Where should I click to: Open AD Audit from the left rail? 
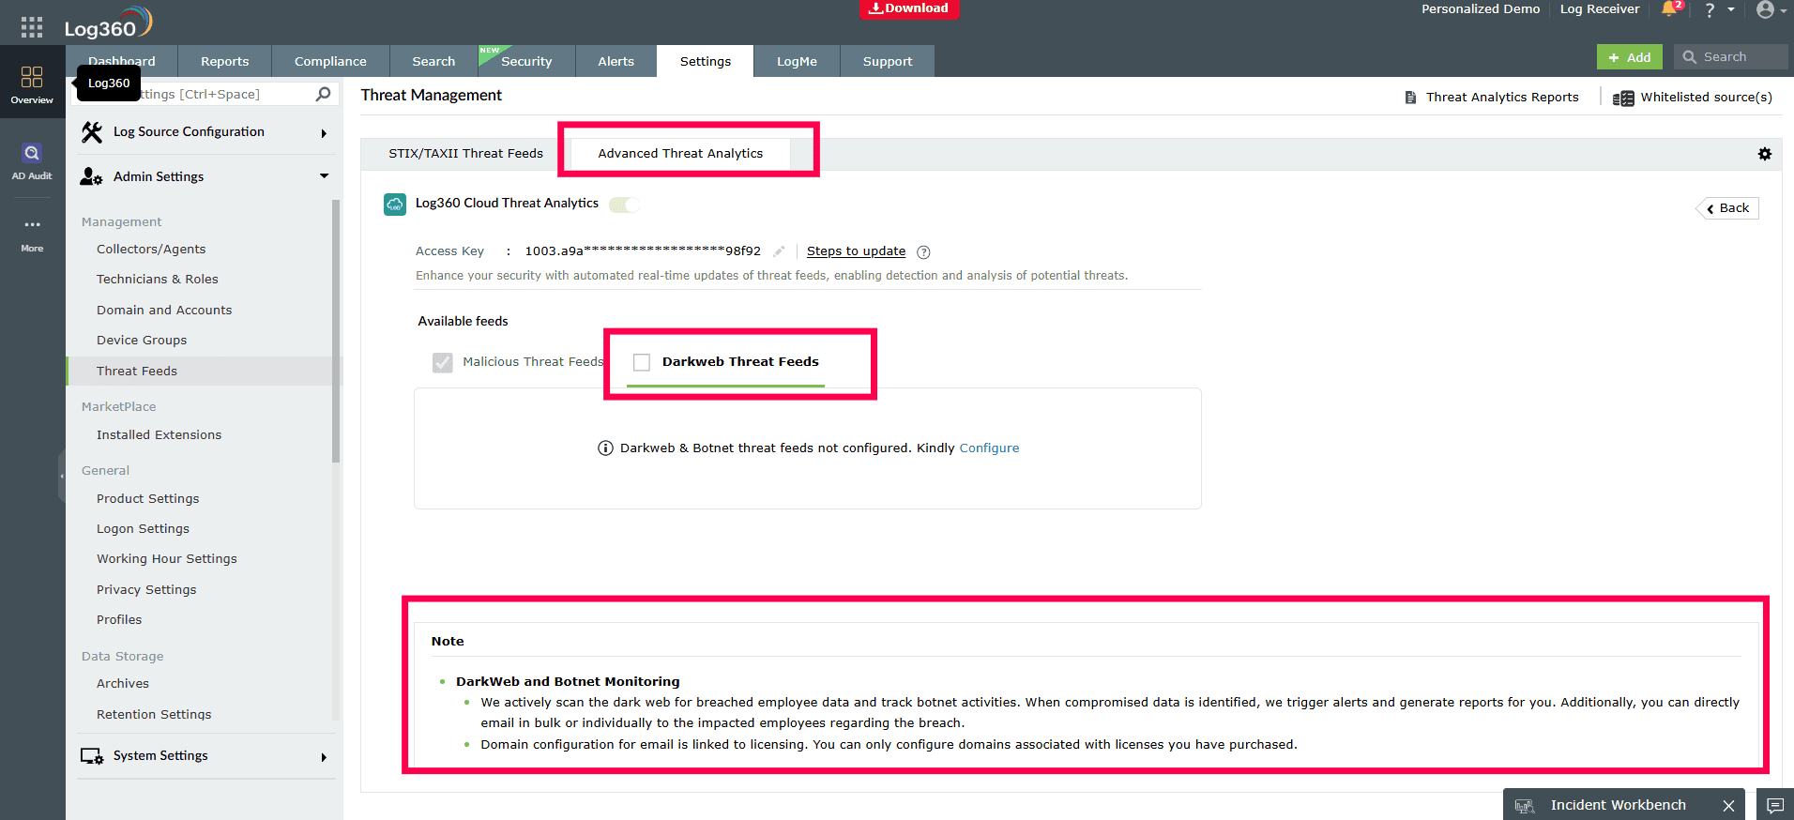tap(32, 161)
